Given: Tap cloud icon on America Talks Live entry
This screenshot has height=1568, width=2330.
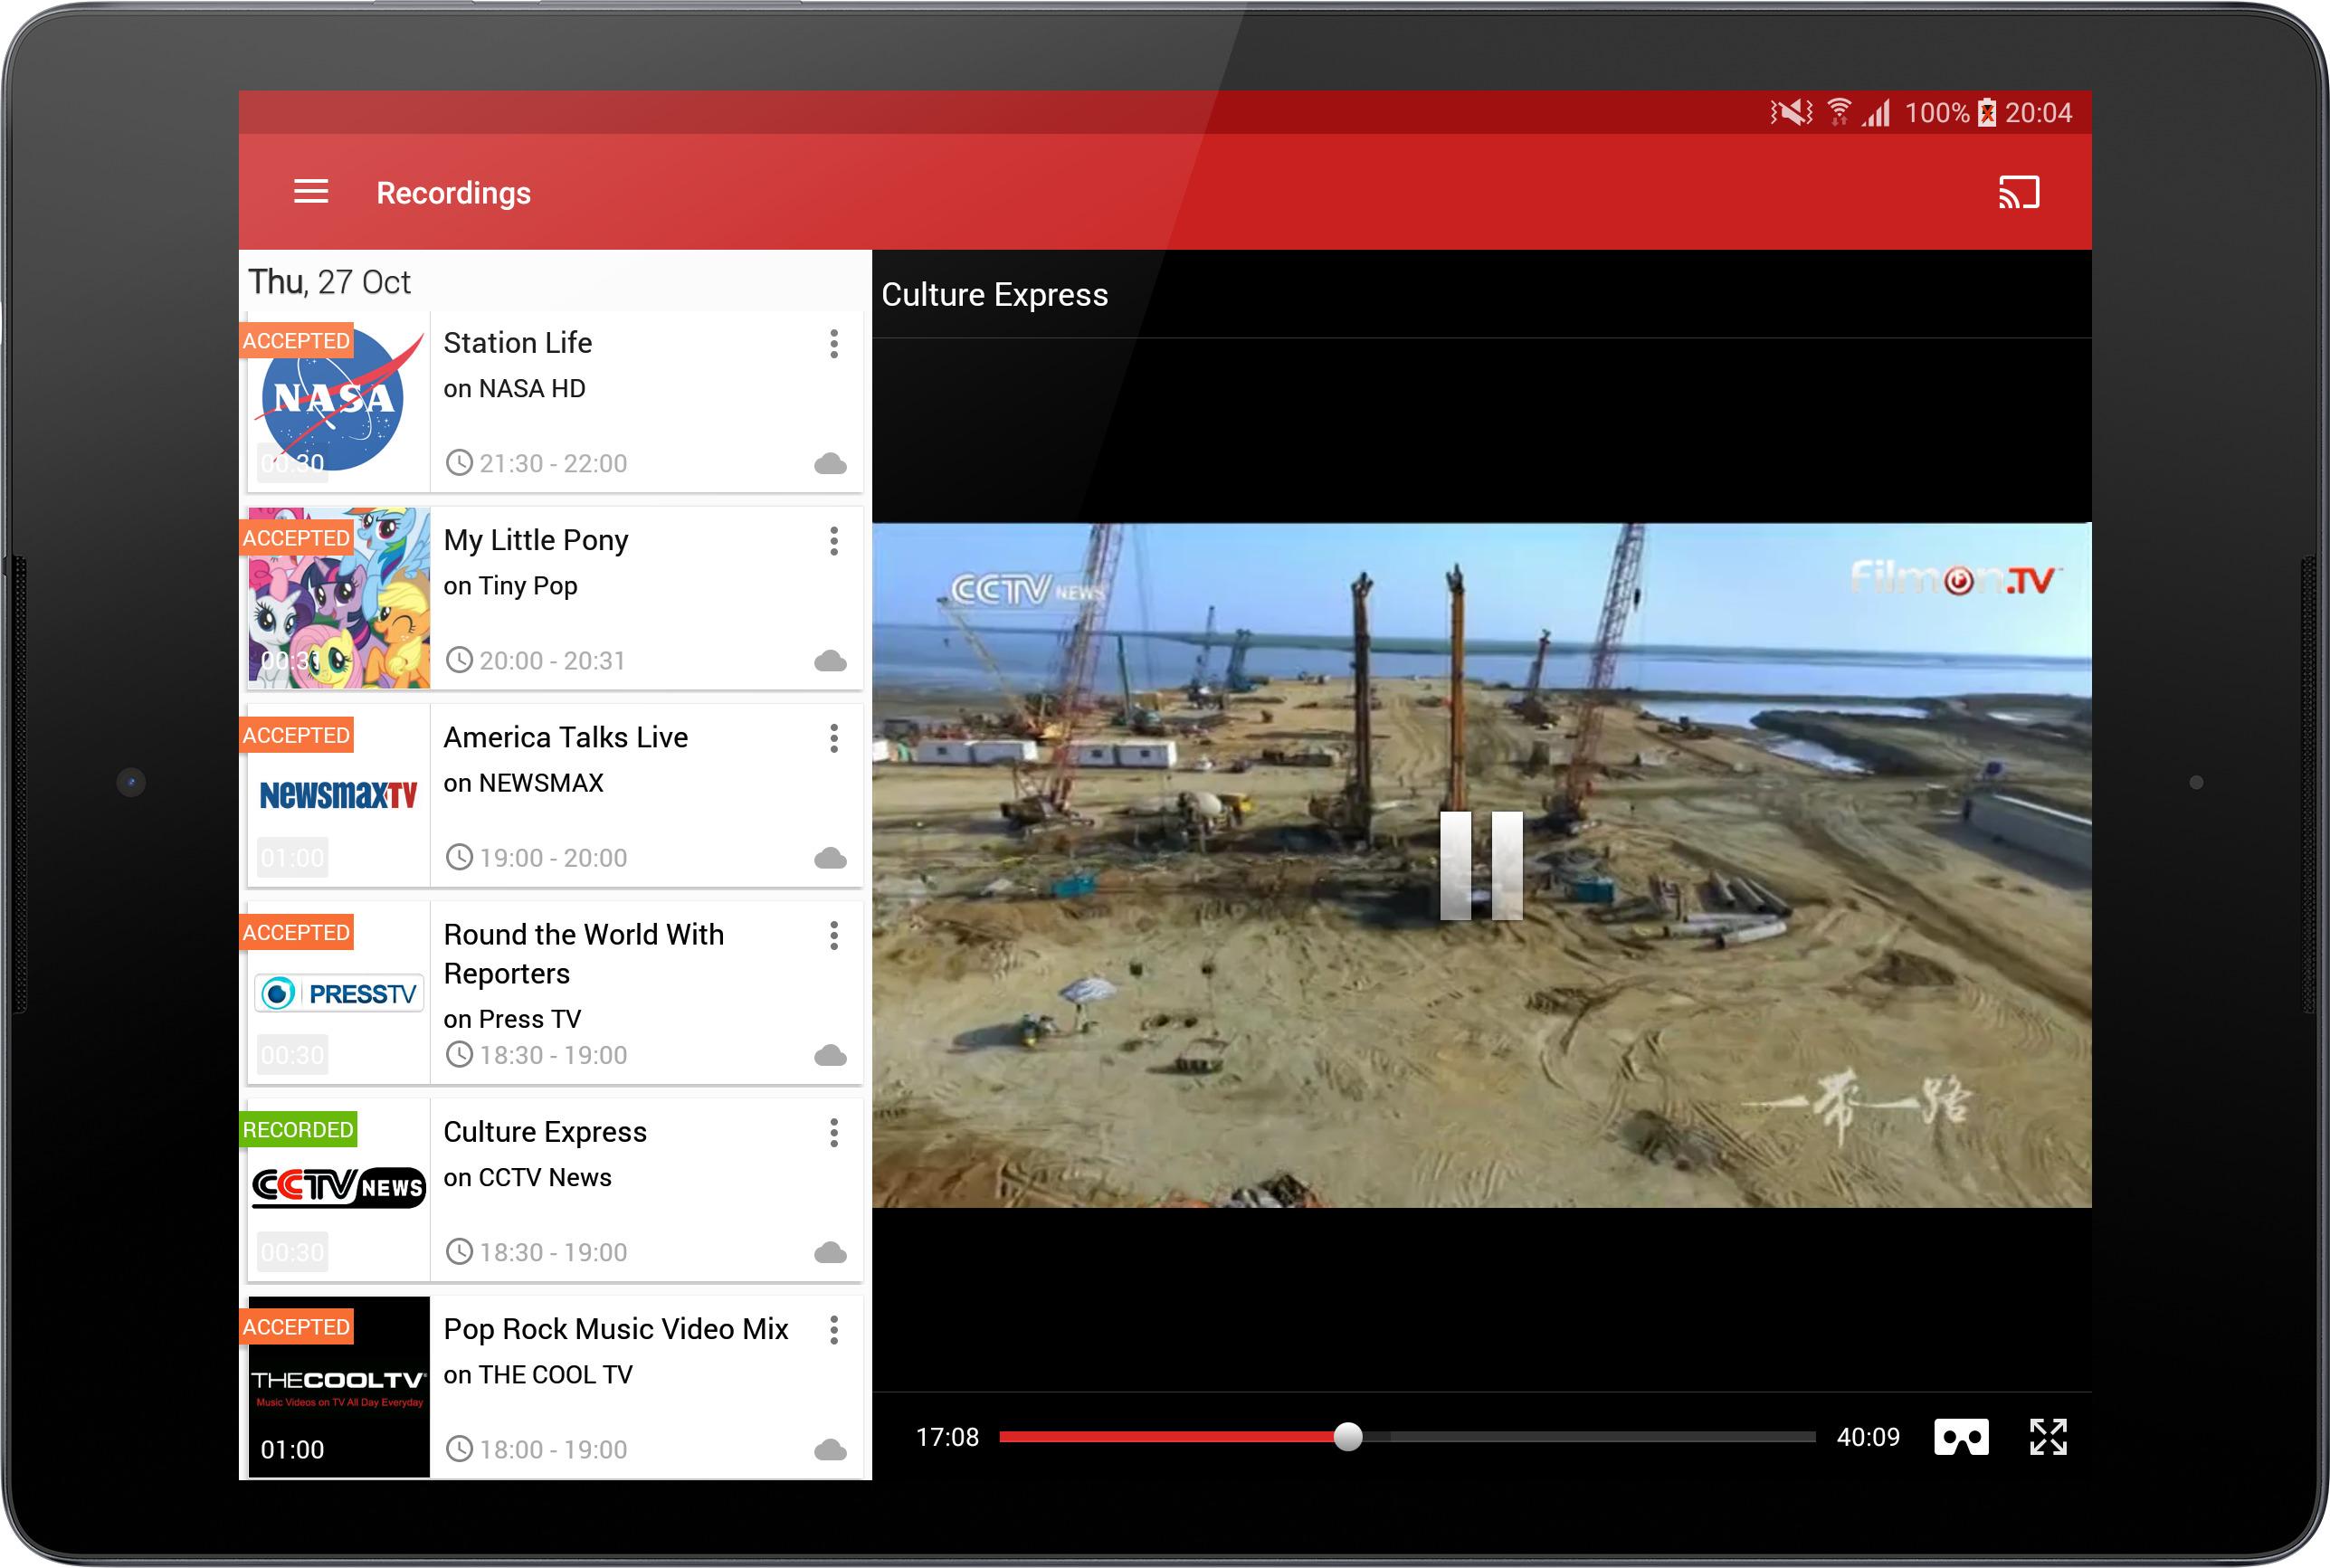Looking at the screenshot, I should click(830, 858).
